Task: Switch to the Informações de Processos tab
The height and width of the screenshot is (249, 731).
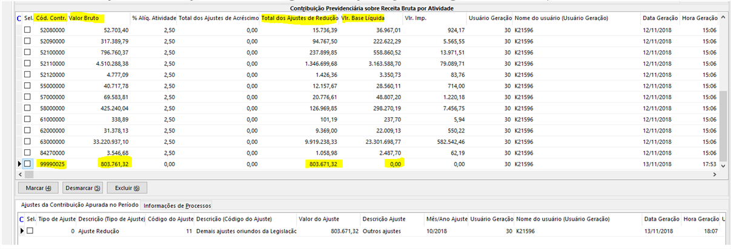Action: click(x=176, y=205)
